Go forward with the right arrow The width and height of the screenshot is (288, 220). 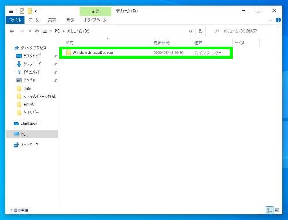pyautogui.click(x=22, y=31)
